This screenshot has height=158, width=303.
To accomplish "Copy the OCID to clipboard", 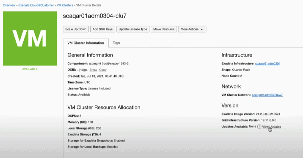I will [x=103, y=70].
